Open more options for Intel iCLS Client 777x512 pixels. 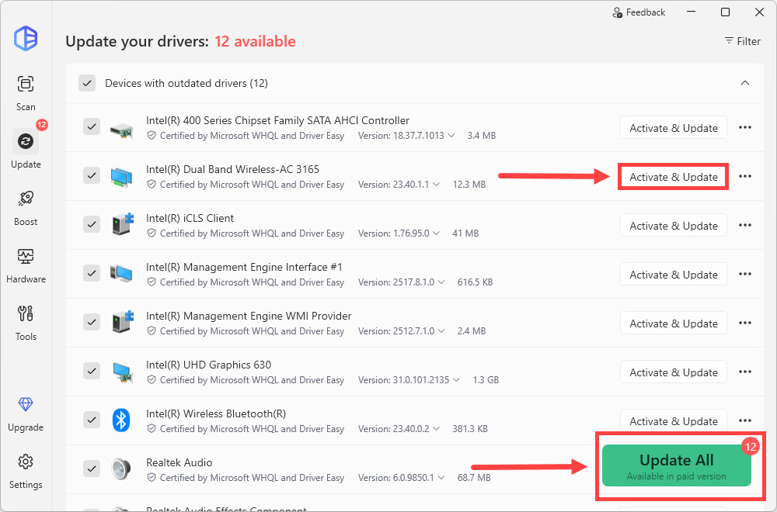click(745, 226)
